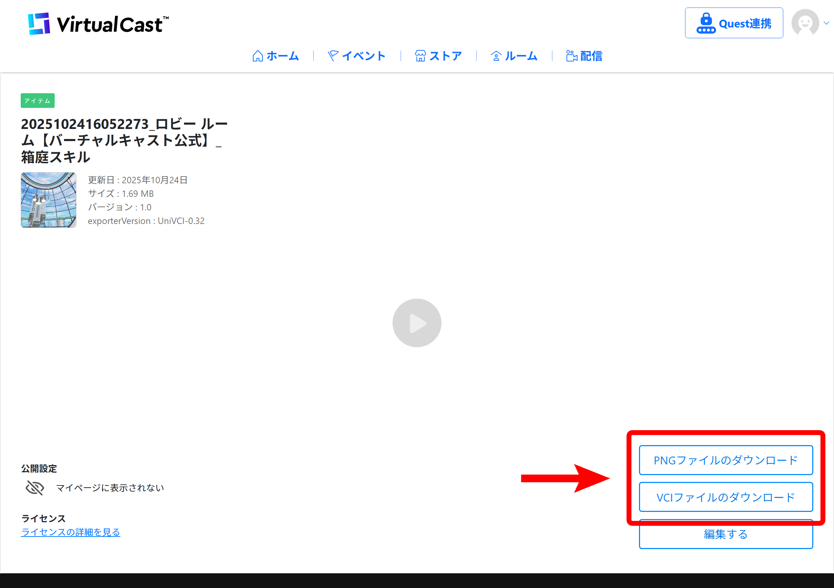Click the store shop icon
The width and height of the screenshot is (834, 588).
(x=420, y=56)
